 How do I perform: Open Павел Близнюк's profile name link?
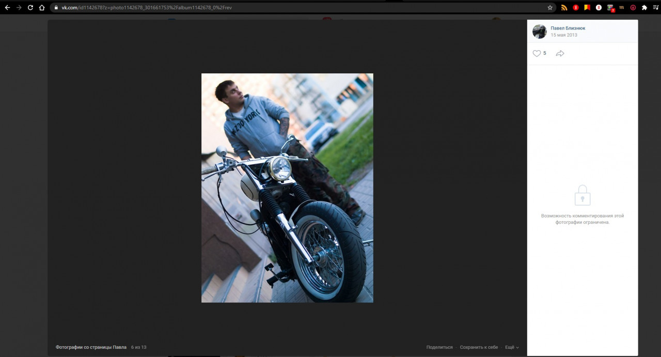(x=568, y=28)
